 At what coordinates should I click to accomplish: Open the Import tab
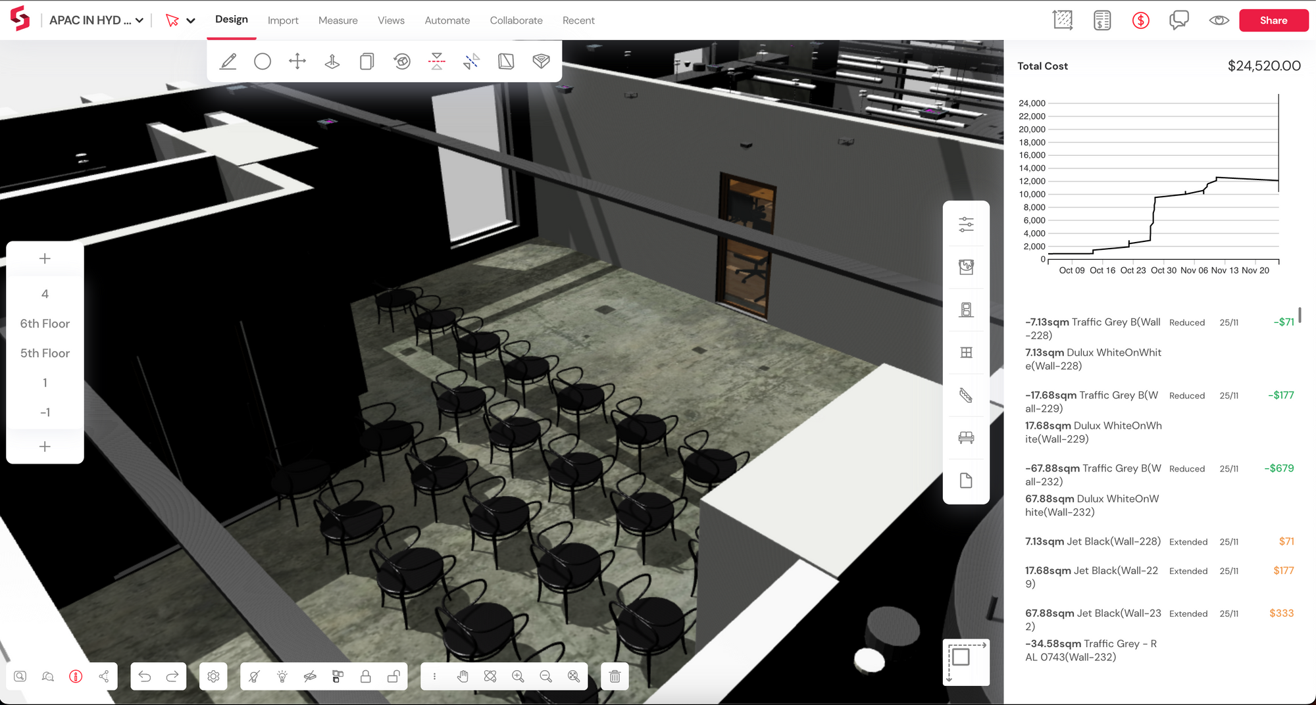(x=283, y=20)
